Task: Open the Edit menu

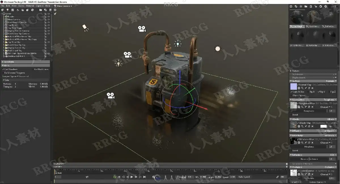Action: click(8, 6)
